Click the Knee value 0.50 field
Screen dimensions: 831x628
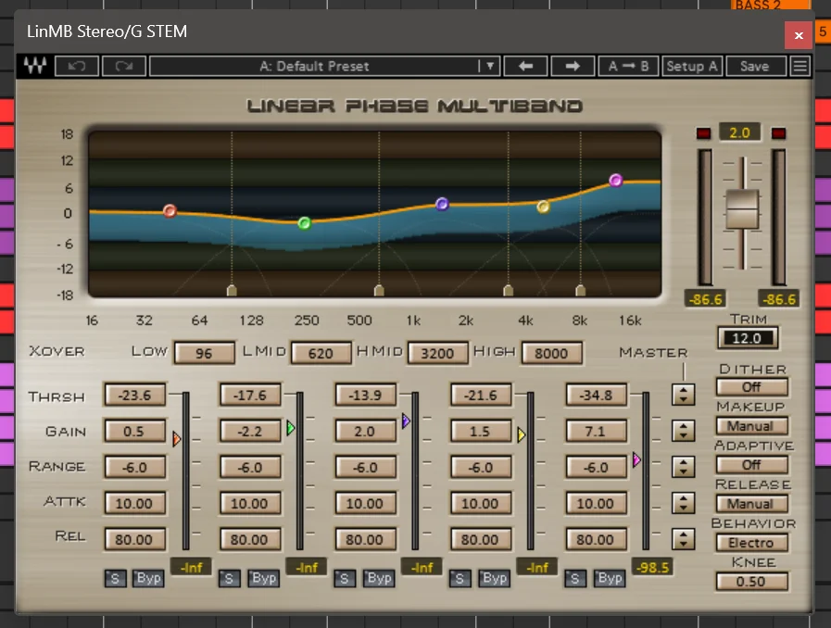pos(751,582)
